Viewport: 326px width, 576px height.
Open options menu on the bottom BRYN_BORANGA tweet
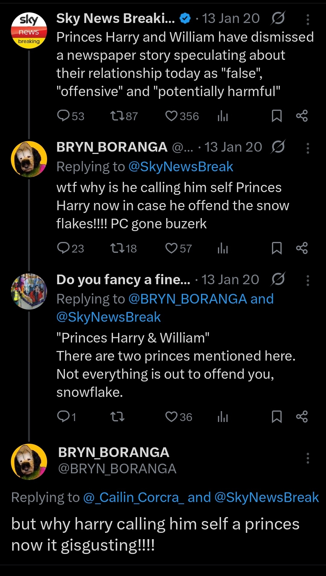308,458
